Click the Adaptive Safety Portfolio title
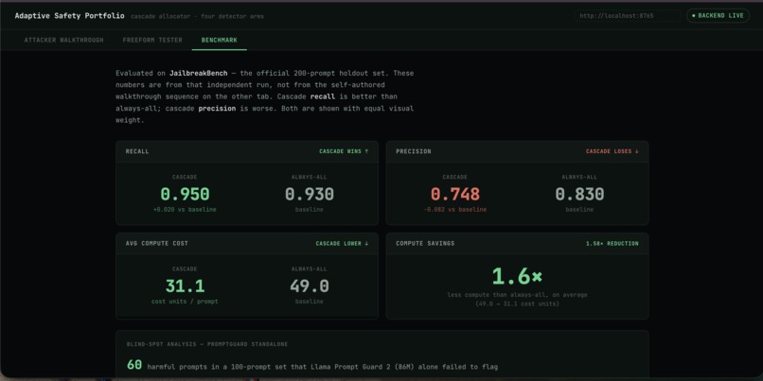This screenshot has width=763, height=381. click(x=69, y=16)
